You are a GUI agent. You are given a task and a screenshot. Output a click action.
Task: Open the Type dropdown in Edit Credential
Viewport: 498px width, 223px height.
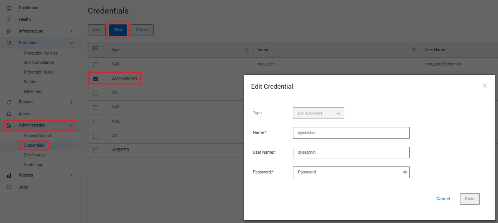319,113
